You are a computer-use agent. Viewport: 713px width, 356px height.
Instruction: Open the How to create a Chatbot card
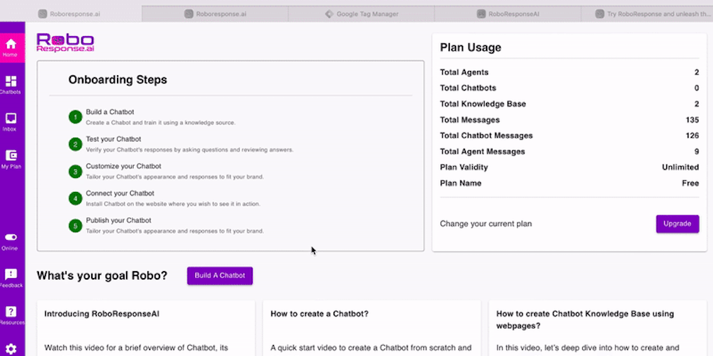click(x=320, y=314)
